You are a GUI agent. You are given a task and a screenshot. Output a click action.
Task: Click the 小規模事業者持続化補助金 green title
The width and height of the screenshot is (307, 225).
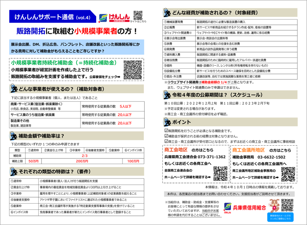64,63
